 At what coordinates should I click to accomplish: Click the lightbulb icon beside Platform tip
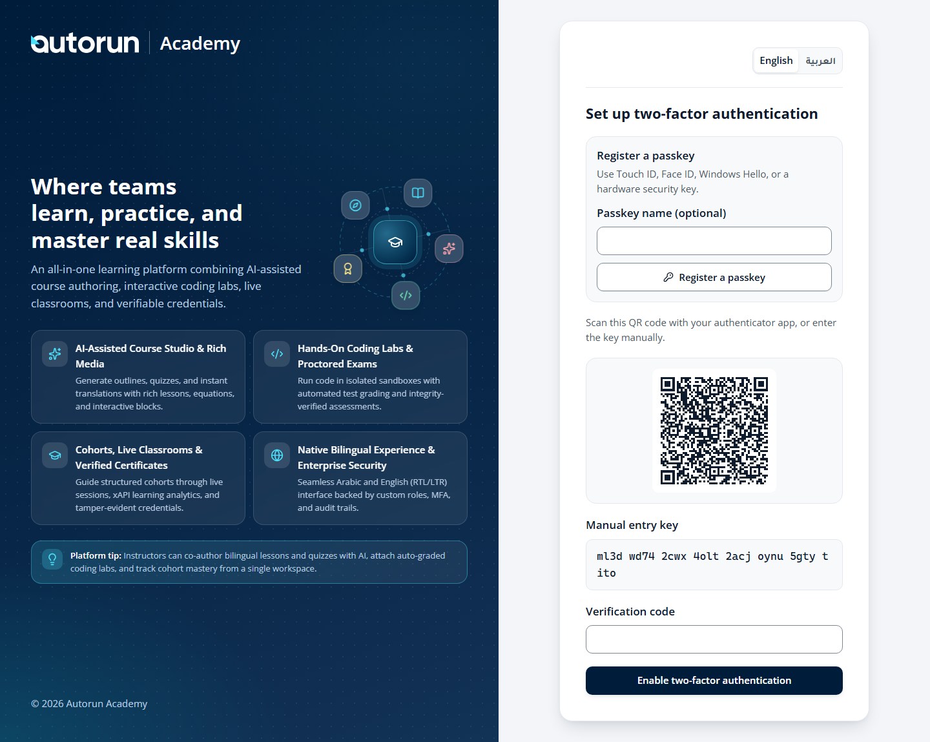(52, 559)
